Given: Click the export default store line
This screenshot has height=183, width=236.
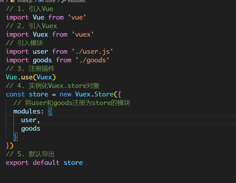Looking at the screenshot, I should point(44,163).
